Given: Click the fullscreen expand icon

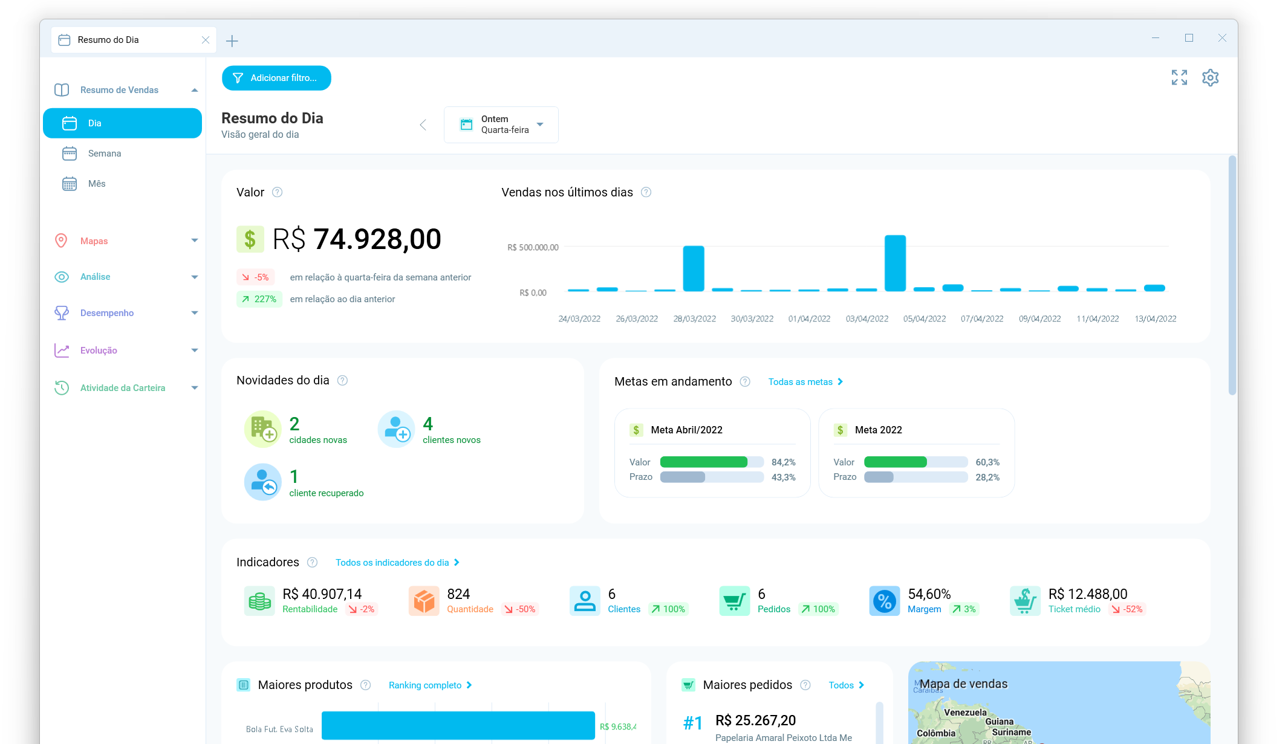Looking at the screenshot, I should tap(1179, 77).
